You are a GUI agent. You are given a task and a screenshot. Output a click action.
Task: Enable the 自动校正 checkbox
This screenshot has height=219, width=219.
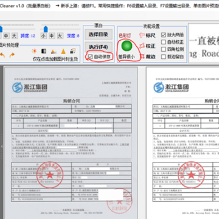(164, 42)
